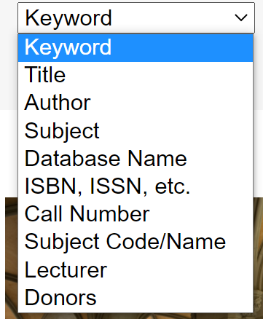Collapse the list using the chevron arrow
Screen dimensions: 263x319
(x=241, y=17)
